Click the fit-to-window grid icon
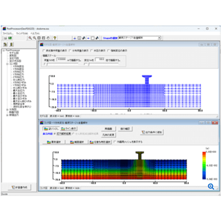 tap(39, 38)
